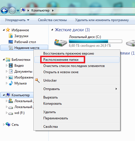Viewport: 135px width, 141px height.
Task: Select Библиотеки in navigation pane
Action: [x=21, y=60]
